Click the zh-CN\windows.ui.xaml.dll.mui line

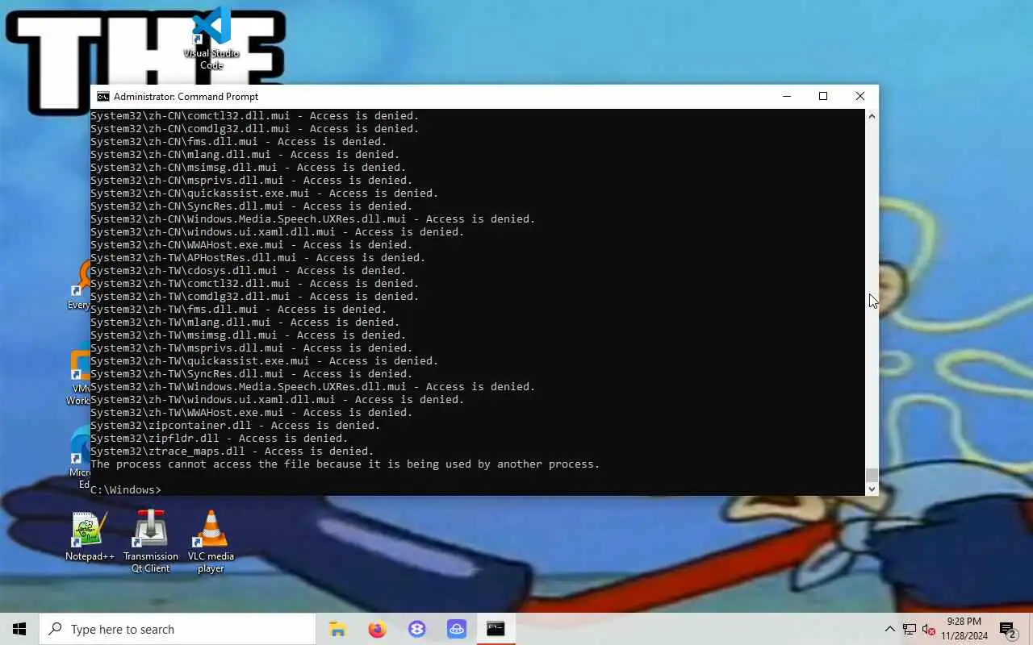point(278,232)
